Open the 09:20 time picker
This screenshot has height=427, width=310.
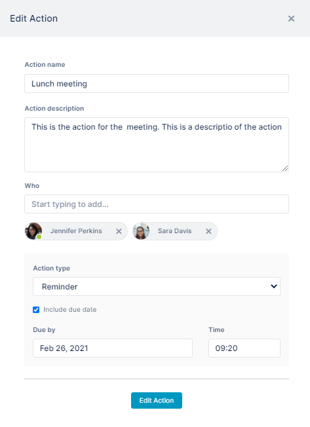[x=244, y=348]
